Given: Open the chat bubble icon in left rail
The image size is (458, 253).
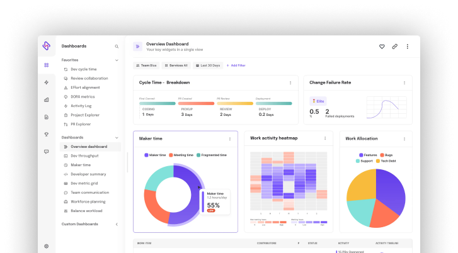Looking at the screenshot, I should [46, 152].
